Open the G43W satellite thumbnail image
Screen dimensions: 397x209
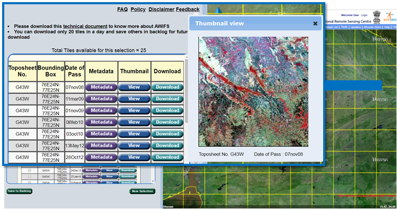tap(253, 91)
